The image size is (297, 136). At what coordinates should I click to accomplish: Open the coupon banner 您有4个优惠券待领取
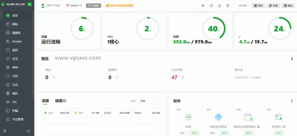119,6
